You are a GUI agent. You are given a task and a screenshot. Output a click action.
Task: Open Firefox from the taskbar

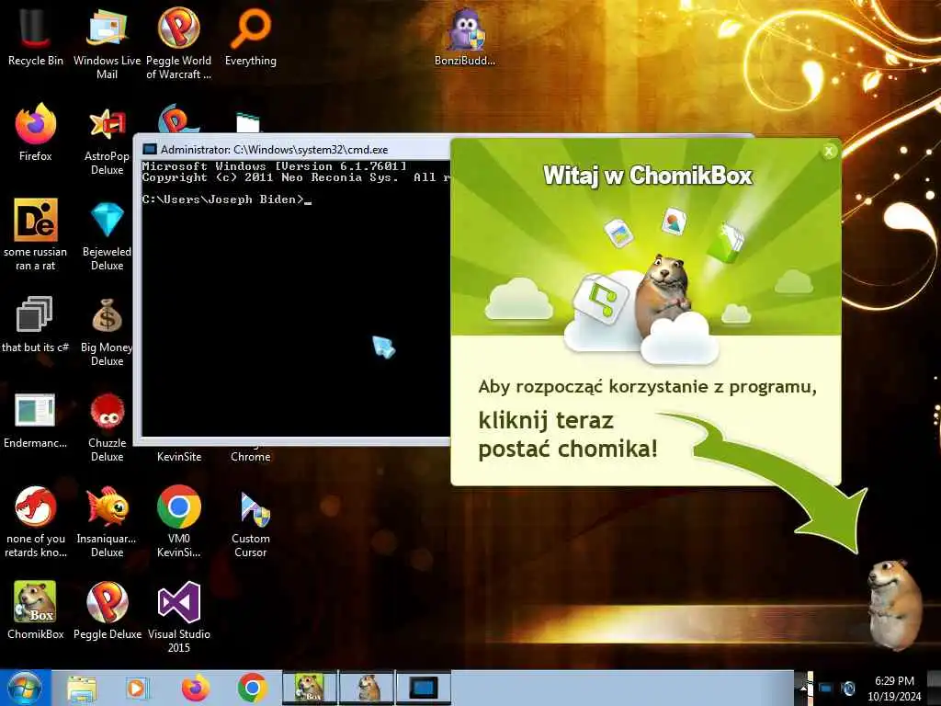pyautogui.click(x=196, y=689)
